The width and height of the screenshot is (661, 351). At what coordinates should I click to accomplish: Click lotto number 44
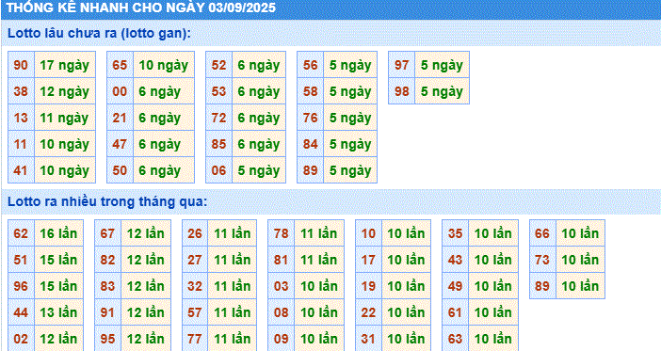[x=21, y=312]
